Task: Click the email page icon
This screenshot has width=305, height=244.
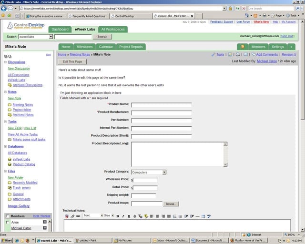Action: tap(246, 54)
